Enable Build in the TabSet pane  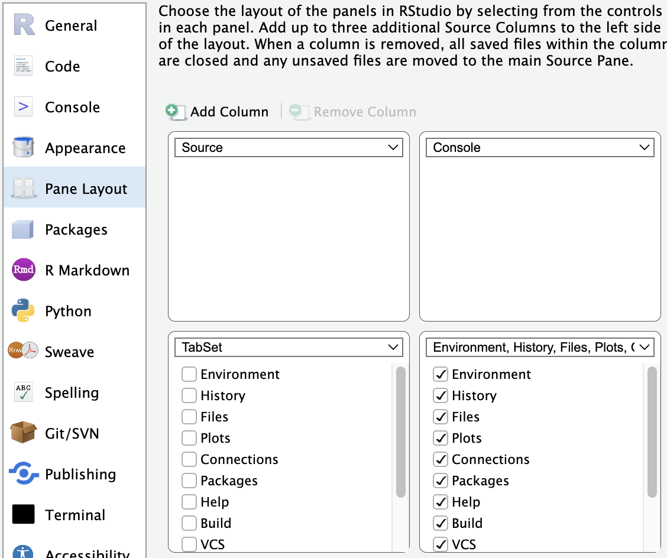point(189,523)
